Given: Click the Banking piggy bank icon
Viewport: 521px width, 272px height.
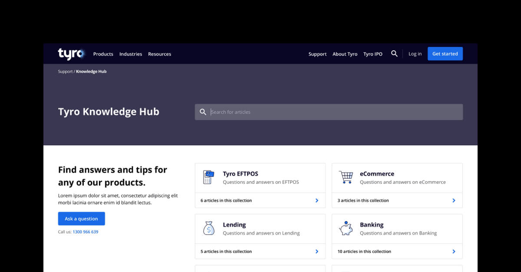Looking at the screenshot, I should pos(346,228).
